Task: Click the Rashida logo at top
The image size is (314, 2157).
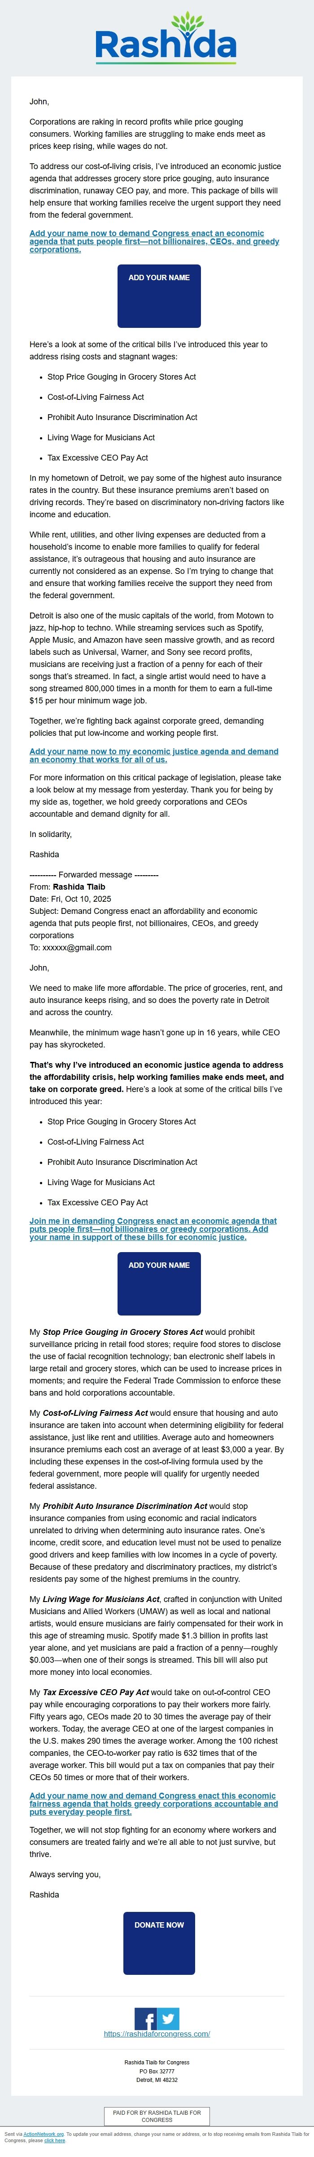Action: tap(157, 38)
